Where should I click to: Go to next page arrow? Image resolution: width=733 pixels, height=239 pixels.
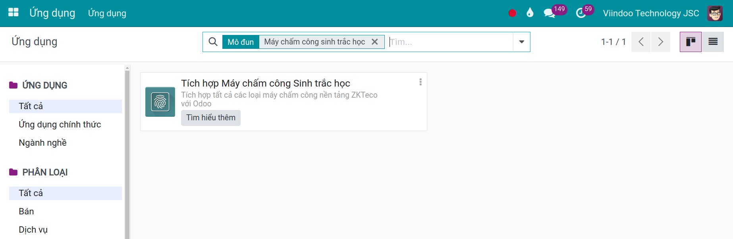click(x=660, y=42)
